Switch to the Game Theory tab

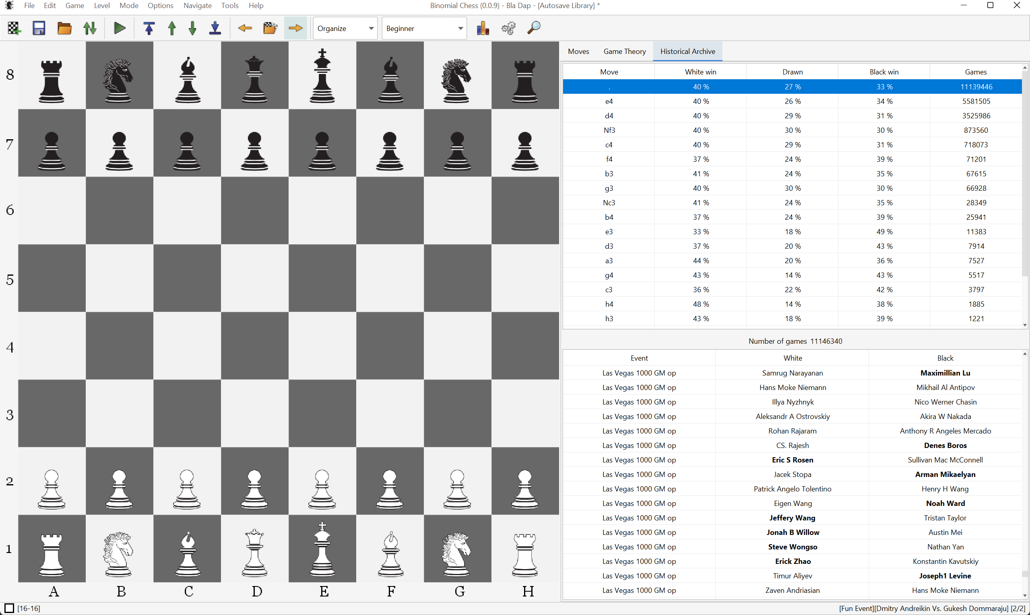[625, 51]
